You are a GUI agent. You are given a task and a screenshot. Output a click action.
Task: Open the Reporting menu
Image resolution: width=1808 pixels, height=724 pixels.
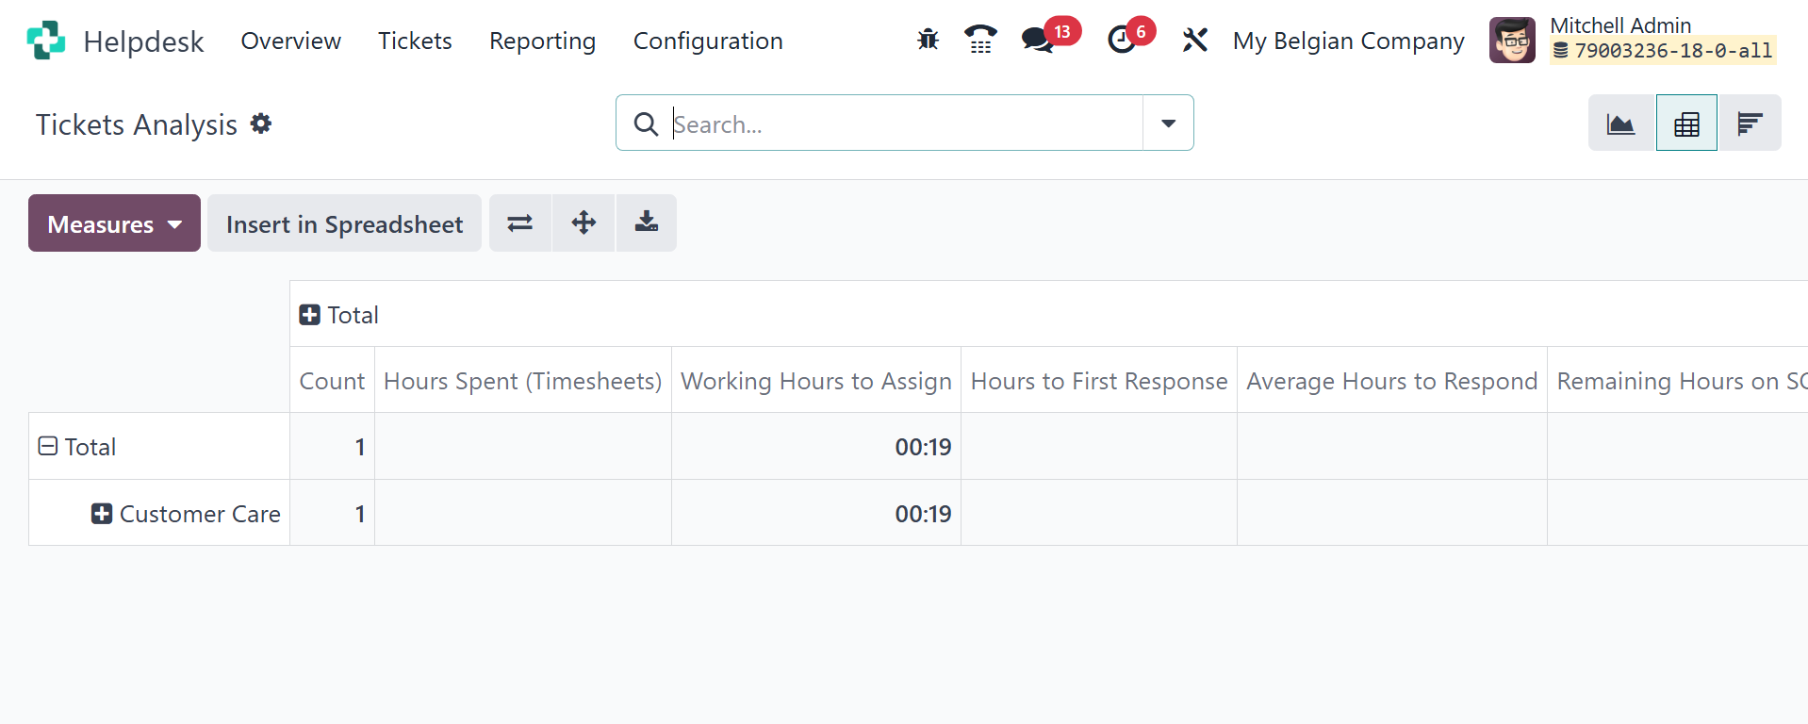542,41
